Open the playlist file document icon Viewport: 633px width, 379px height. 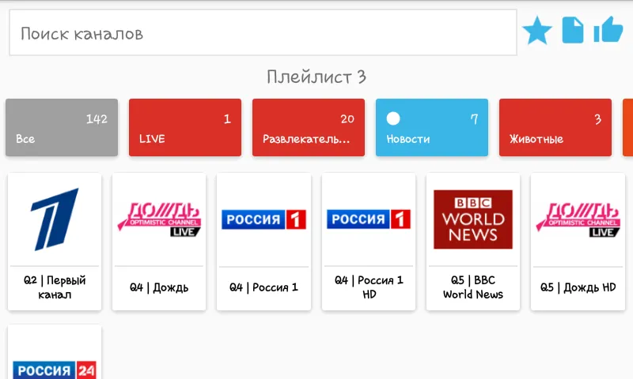pos(573,30)
